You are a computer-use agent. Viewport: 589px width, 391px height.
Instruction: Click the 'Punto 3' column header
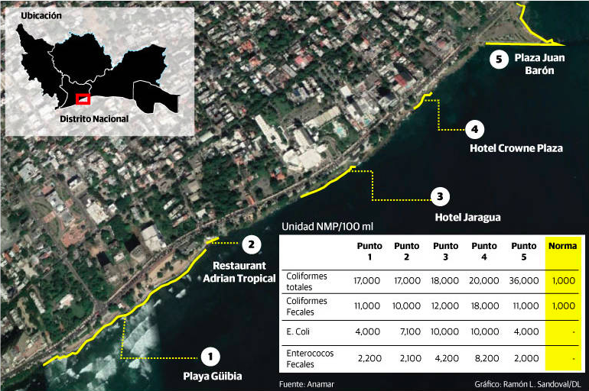445,251
